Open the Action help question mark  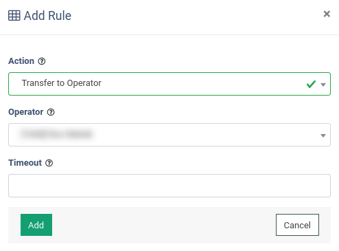click(42, 61)
